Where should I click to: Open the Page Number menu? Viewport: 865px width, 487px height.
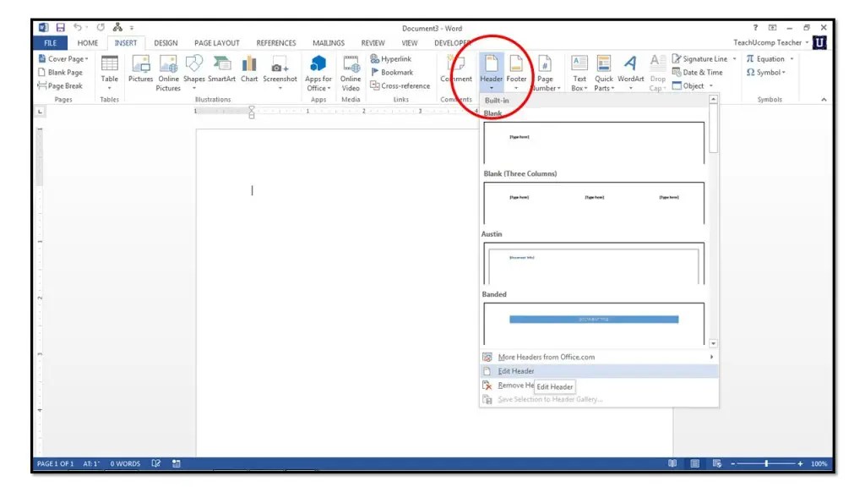(x=545, y=74)
